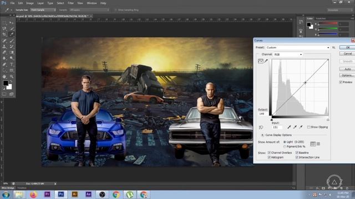The image size is (355, 199).
Task: Click OK in the Curves dialog
Action: [x=348, y=48]
